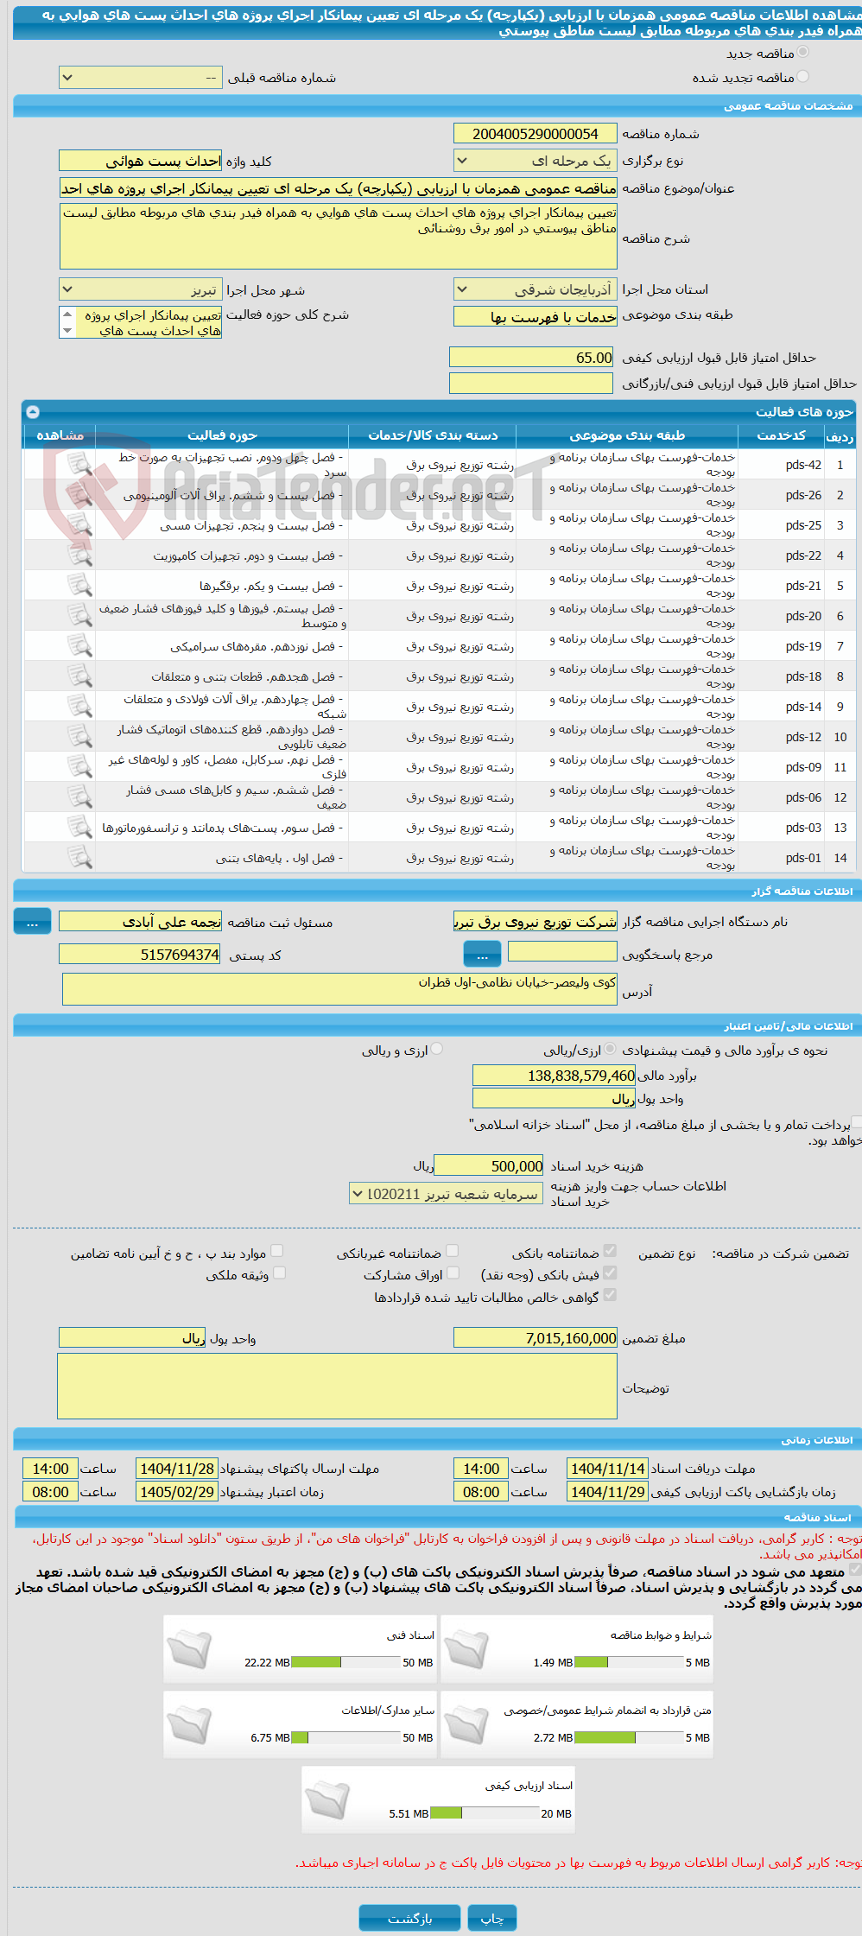The height and width of the screenshot is (1936, 862).
Task: Click the برآورد مالی input field
Action: (554, 1076)
